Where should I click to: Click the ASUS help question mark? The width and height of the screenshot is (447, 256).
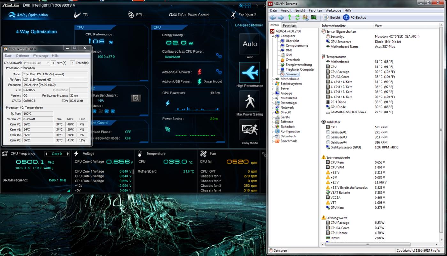coord(257,6)
